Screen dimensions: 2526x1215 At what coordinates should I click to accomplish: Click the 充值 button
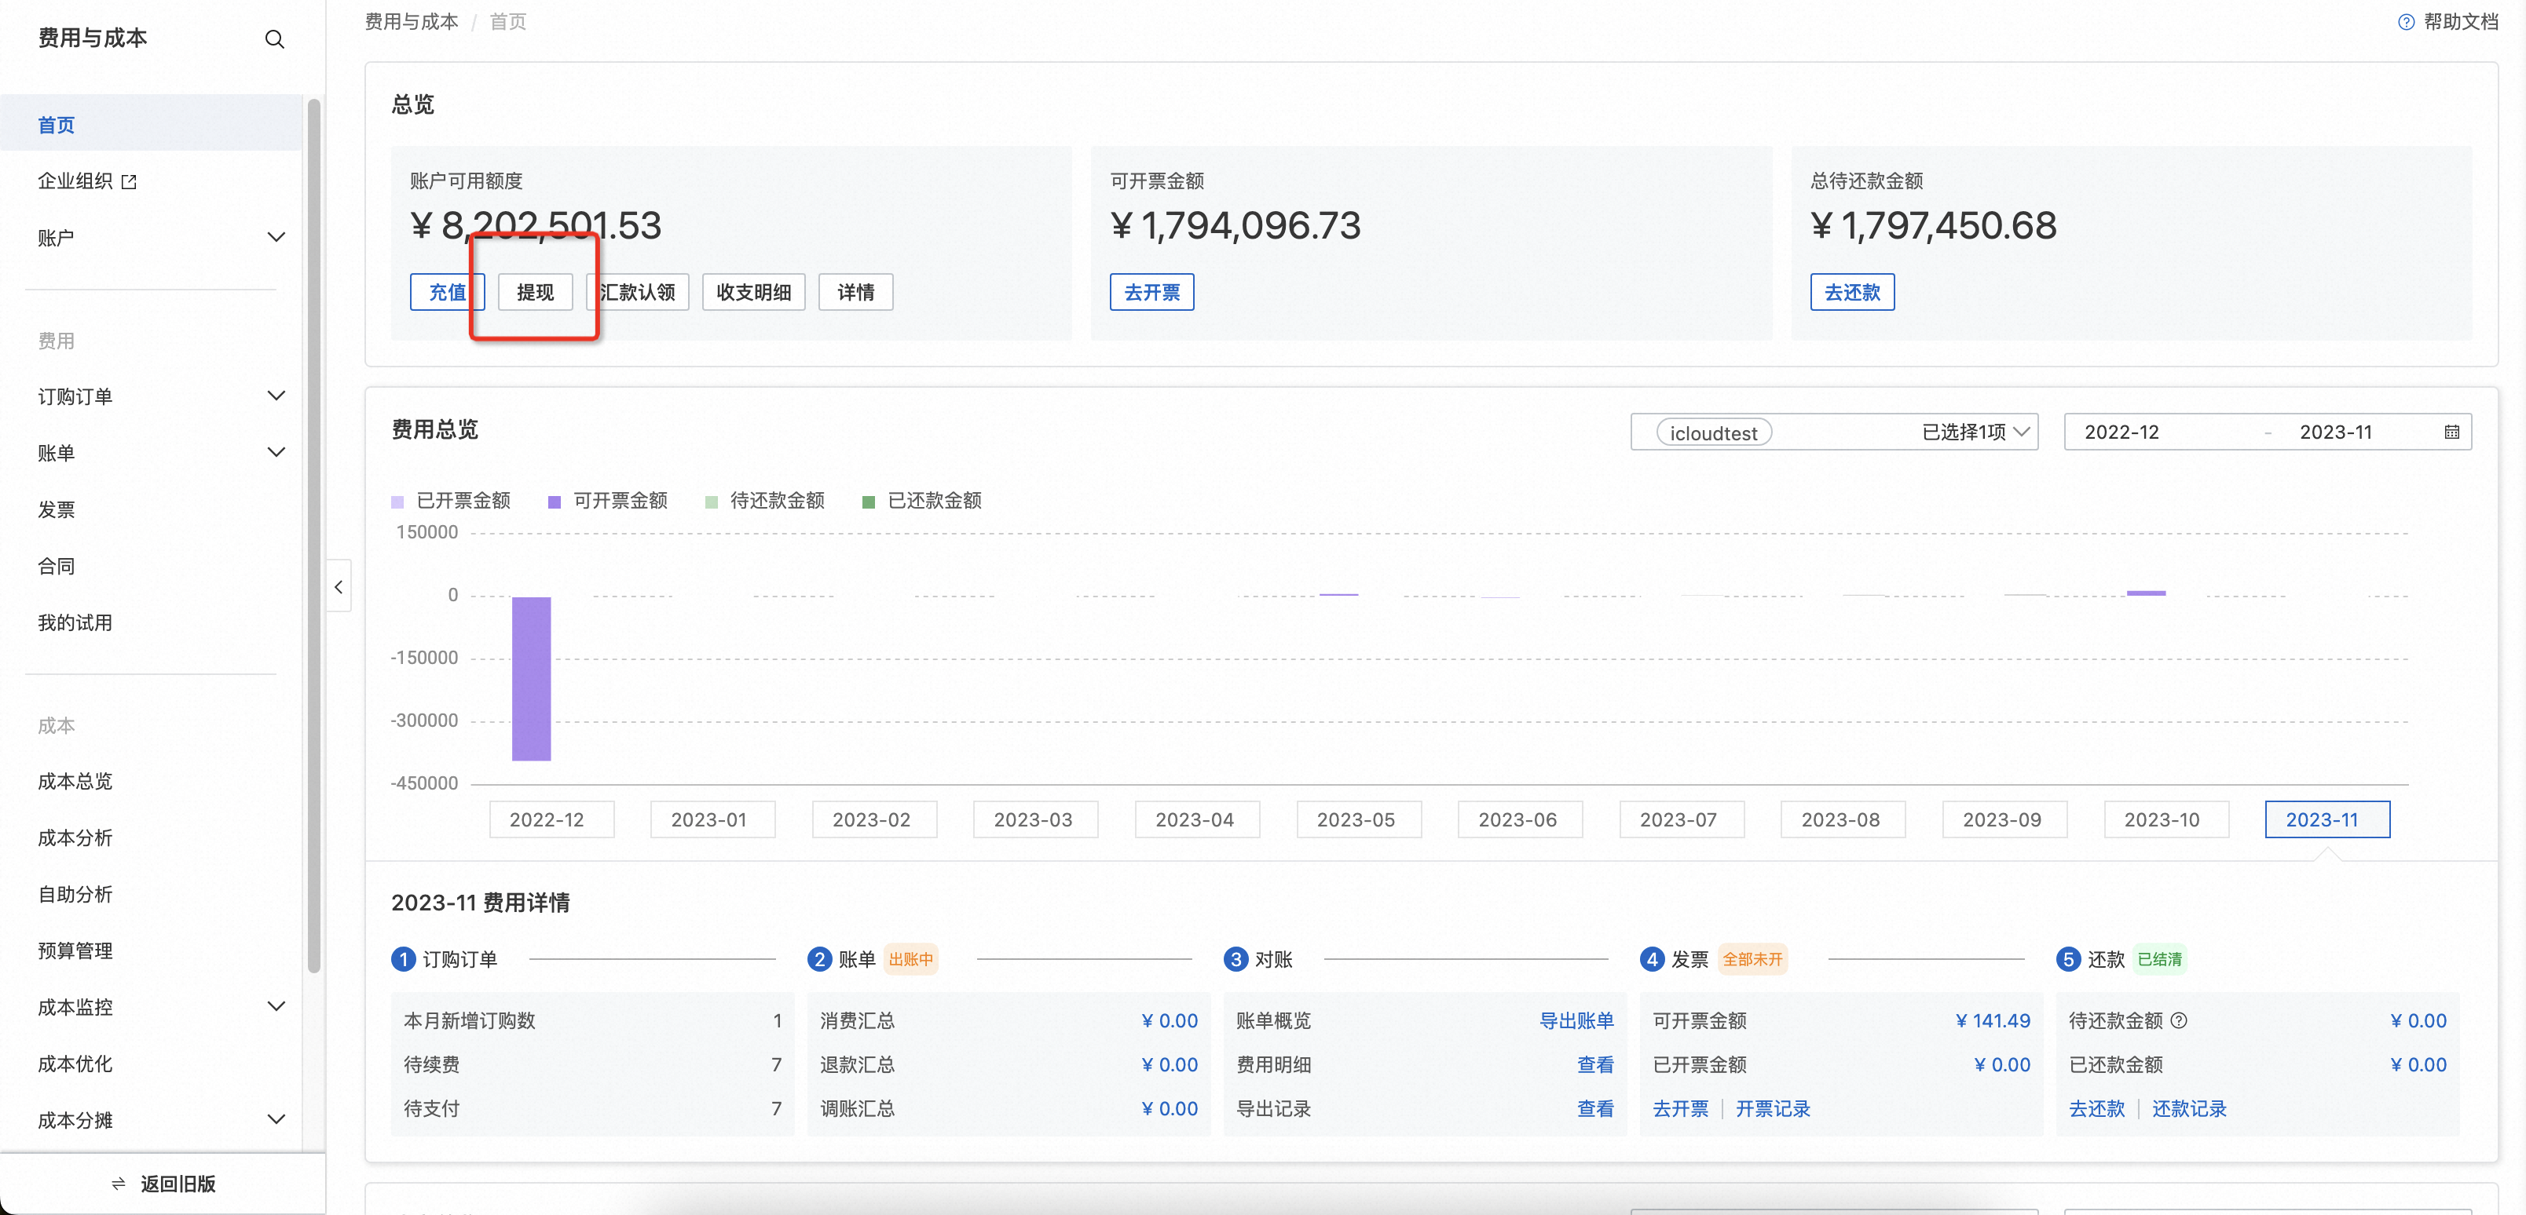(x=447, y=292)
